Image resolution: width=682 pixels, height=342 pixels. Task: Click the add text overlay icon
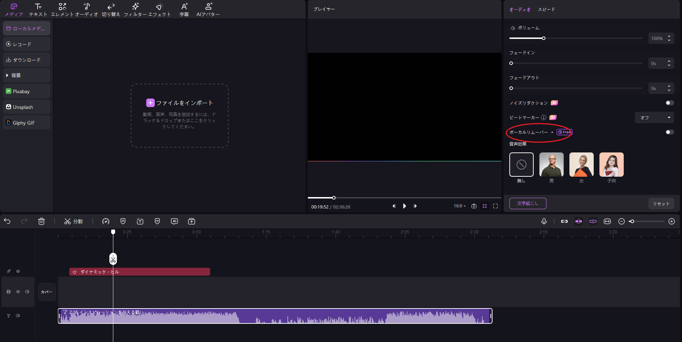click(140, 221)
